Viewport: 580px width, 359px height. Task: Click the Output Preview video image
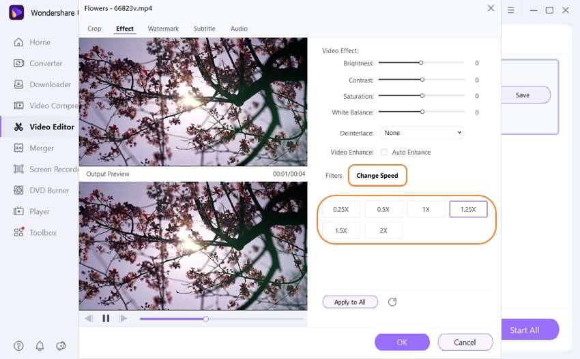coord(193,246)
